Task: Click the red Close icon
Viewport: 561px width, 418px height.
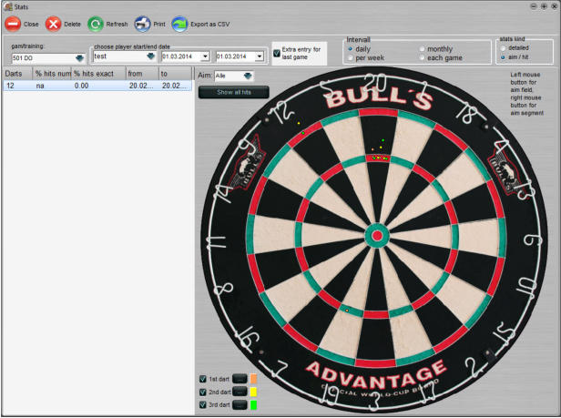Action: 12,24
